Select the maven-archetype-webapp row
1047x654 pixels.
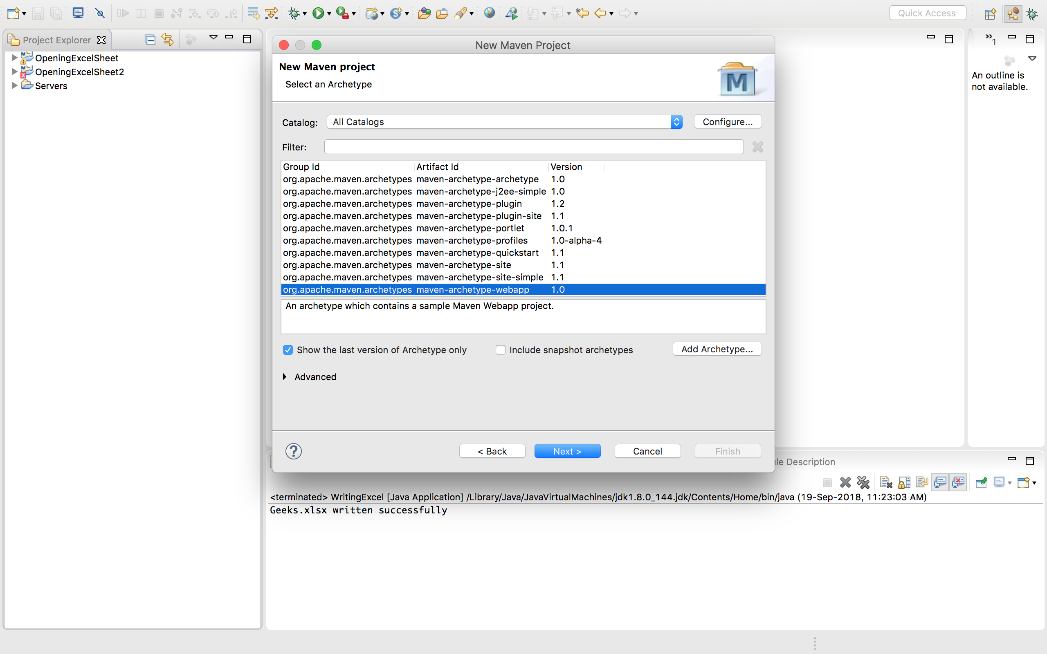click(x=523, y=289)
